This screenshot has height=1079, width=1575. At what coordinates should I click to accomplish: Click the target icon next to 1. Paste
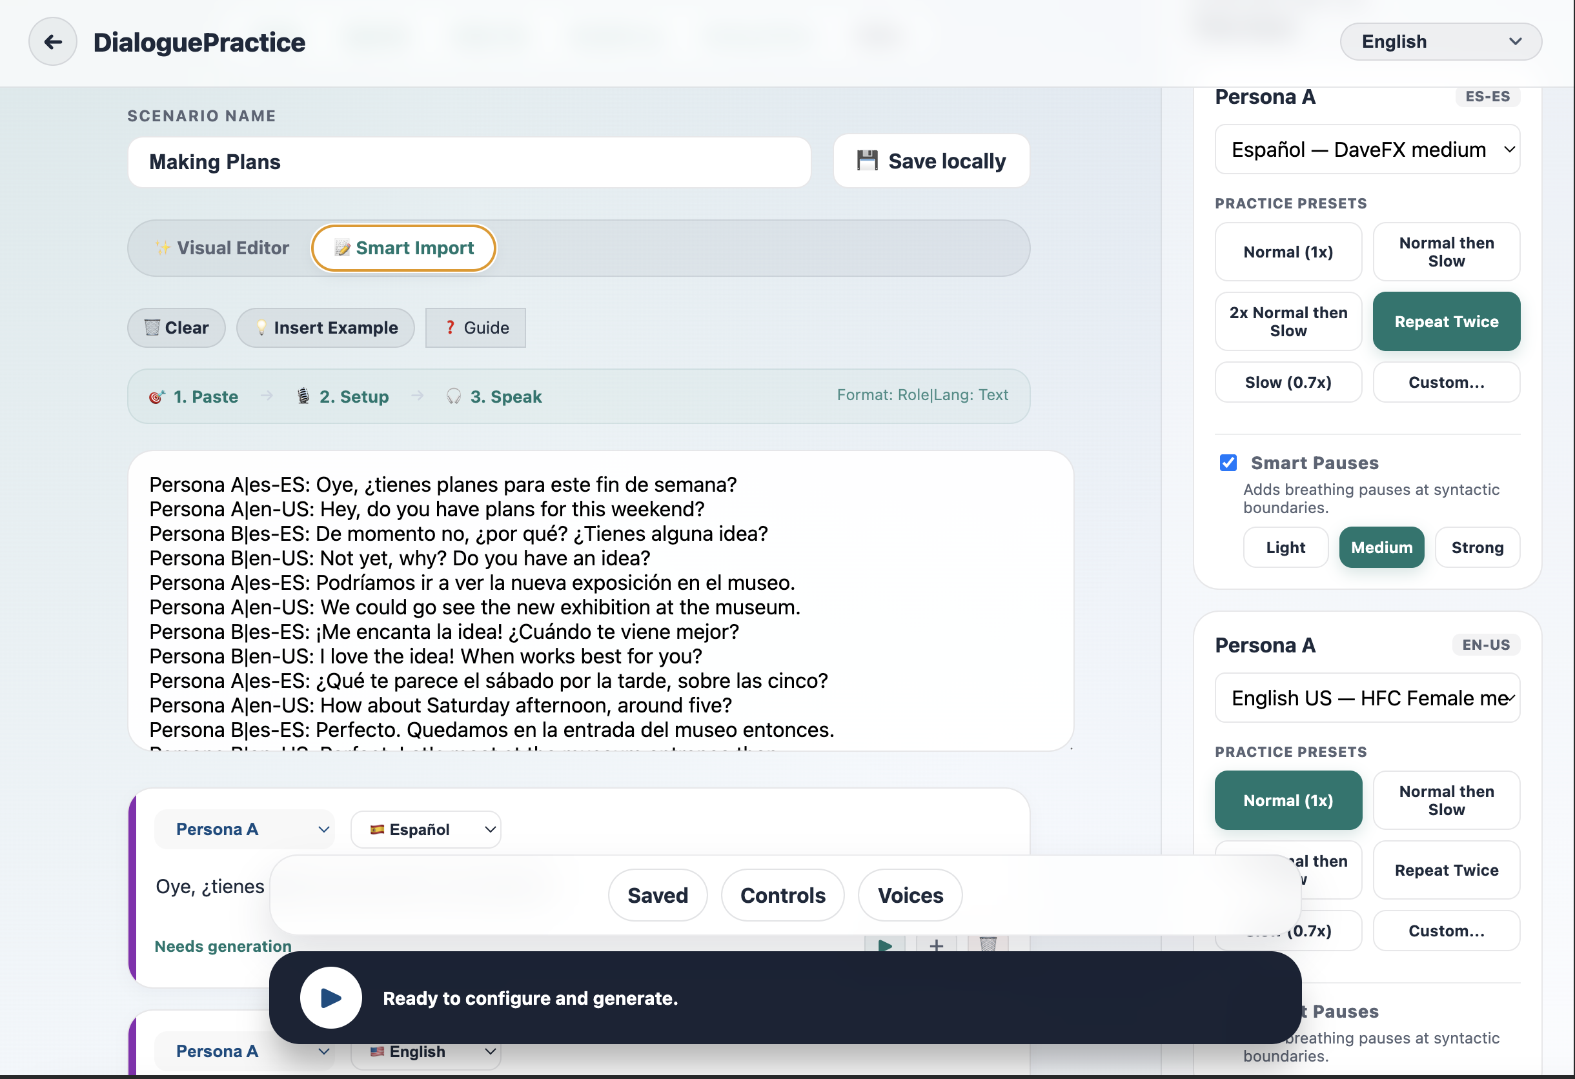point(157,397)
